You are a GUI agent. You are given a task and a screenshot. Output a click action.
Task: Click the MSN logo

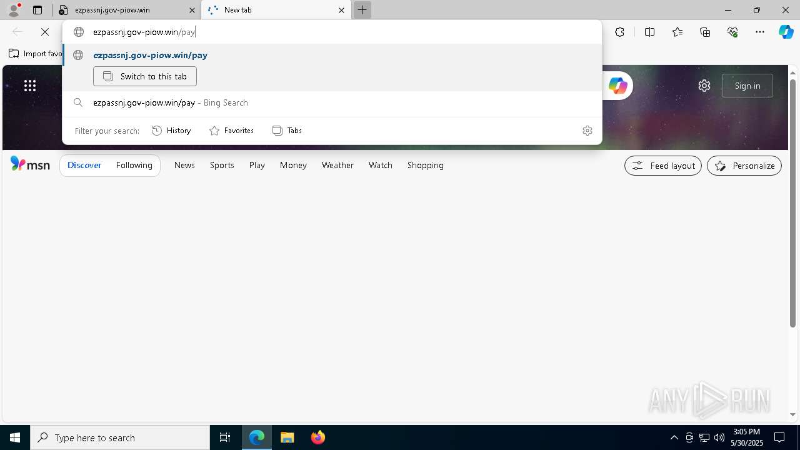point(30,164)
